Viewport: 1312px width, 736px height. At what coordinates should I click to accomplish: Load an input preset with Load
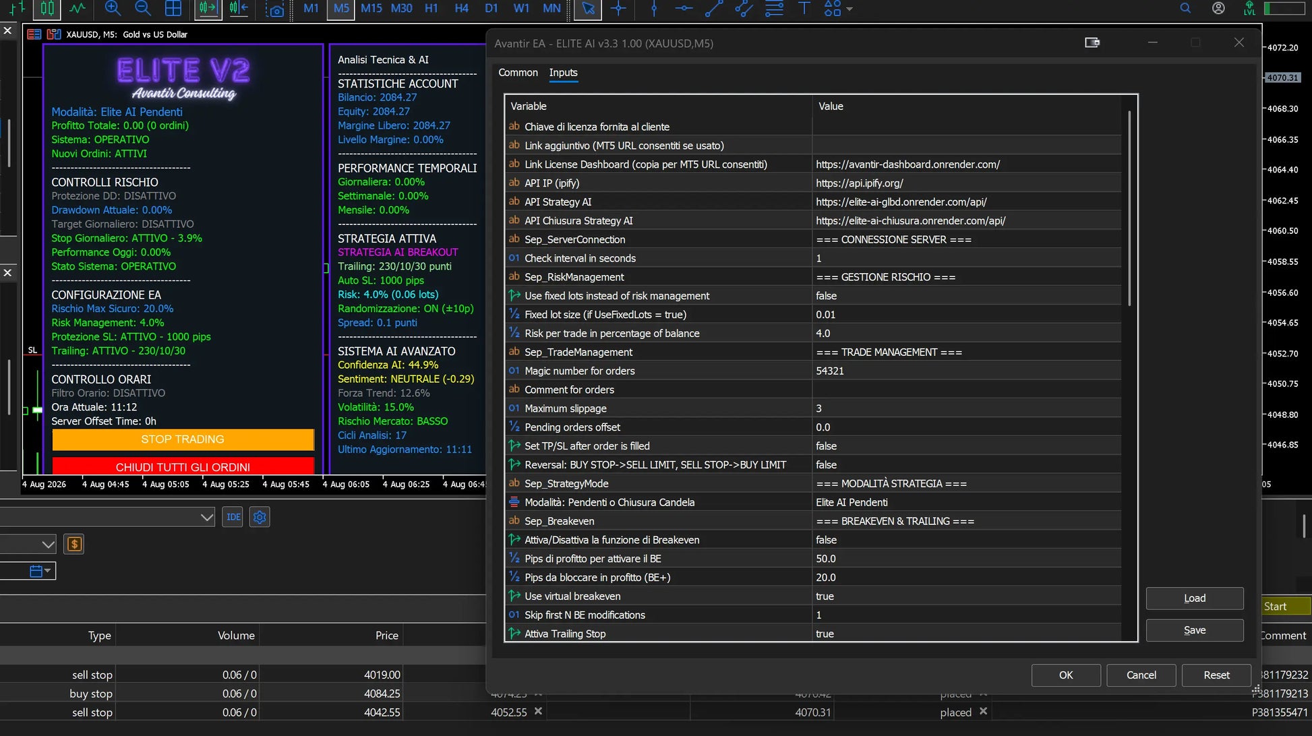(x=1194, y=598)
